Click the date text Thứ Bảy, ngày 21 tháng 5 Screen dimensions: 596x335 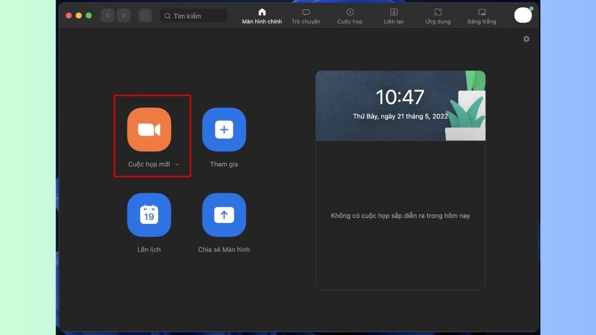tap(400, 117)
